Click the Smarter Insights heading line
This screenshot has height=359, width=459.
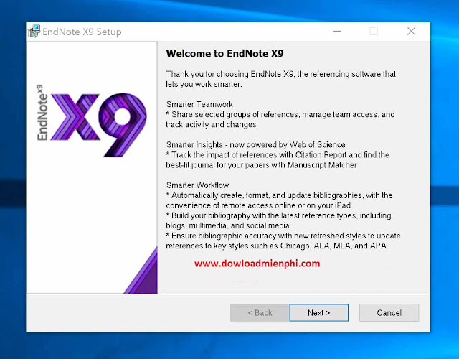point(255,144)
